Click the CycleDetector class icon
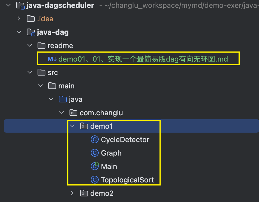The height and width of the screenshot is (202, 259). [95, 140]
